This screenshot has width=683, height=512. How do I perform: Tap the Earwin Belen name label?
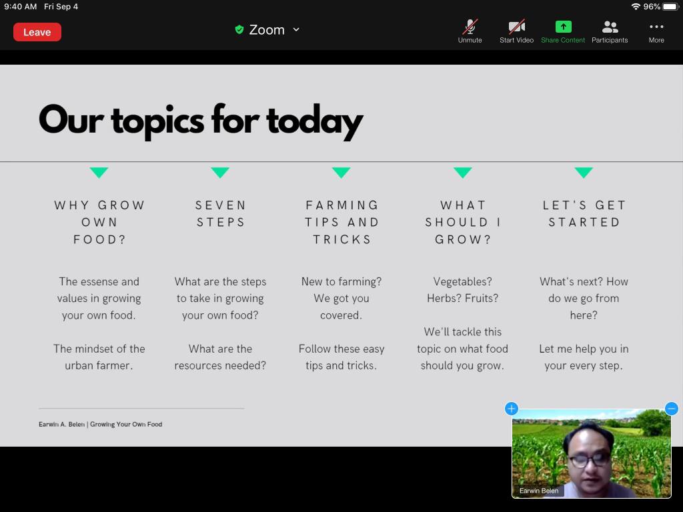[539, 491]
